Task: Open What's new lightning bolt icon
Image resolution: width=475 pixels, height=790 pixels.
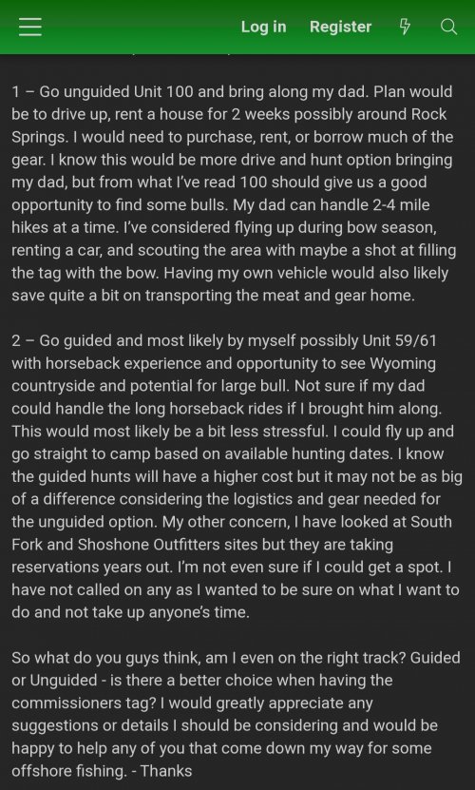Action: tap(405, 27)
